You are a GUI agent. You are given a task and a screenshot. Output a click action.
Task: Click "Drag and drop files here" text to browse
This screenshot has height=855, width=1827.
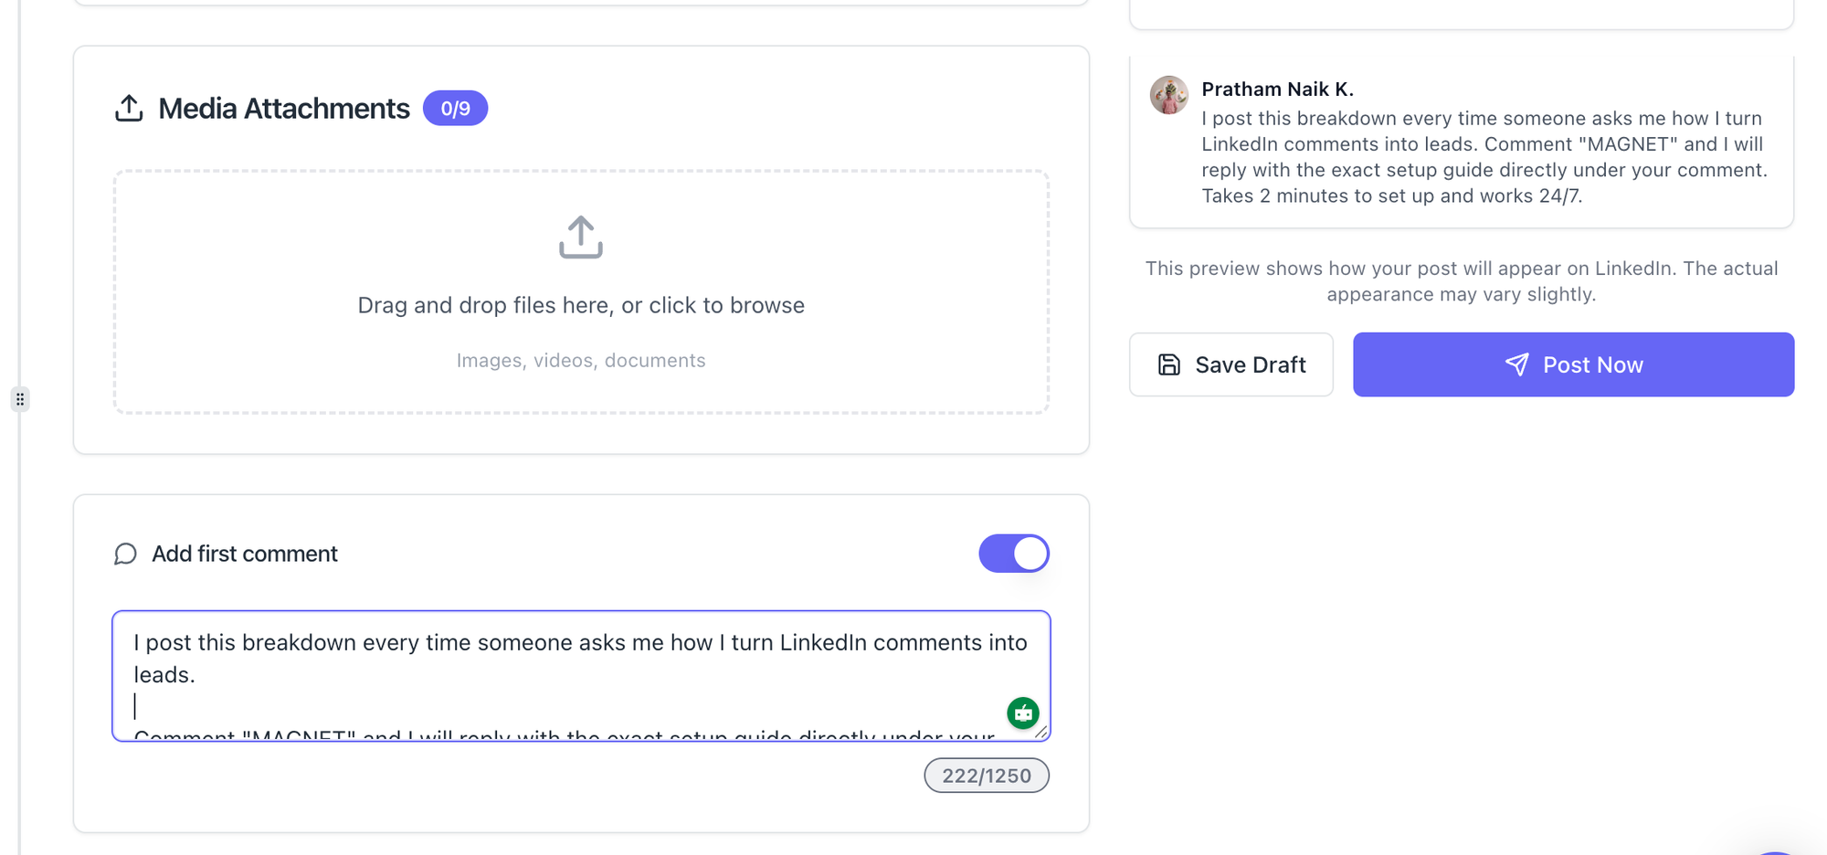(x=581, y=305)
